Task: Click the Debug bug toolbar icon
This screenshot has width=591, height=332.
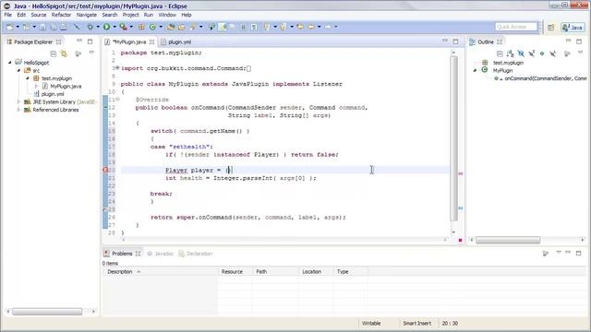Action: coord(90,27)
